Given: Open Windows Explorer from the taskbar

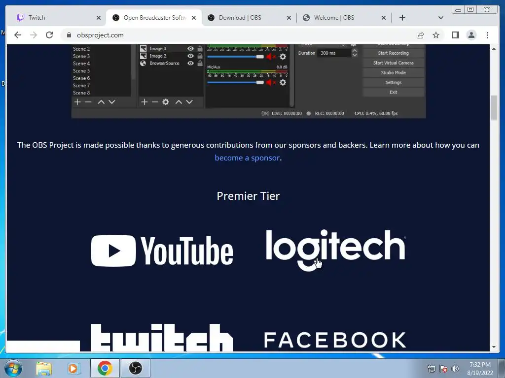Looking at the screenshot, I should pos(44,368).
